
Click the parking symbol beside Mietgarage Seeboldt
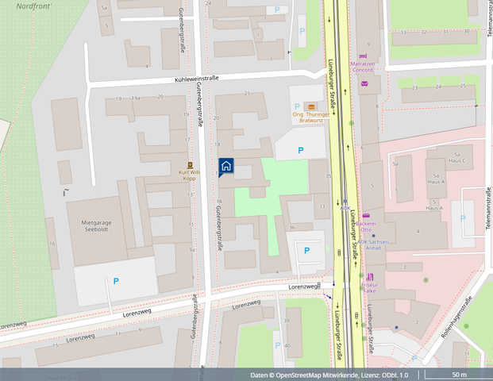[x=116, y=281]
